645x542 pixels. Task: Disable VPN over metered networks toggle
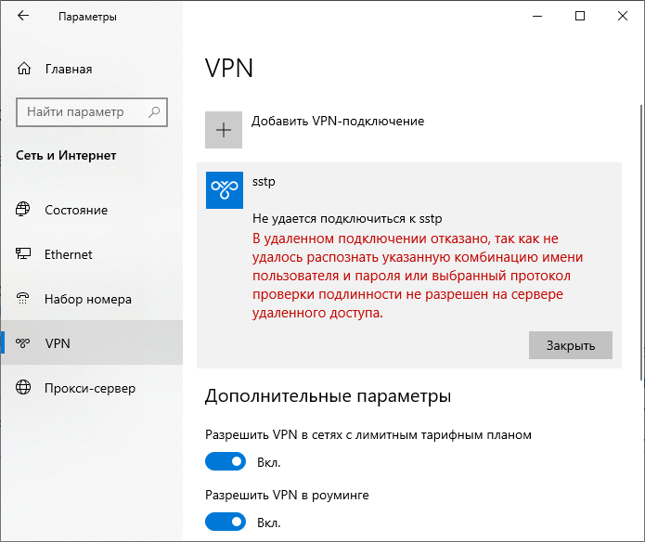[226, 461]
